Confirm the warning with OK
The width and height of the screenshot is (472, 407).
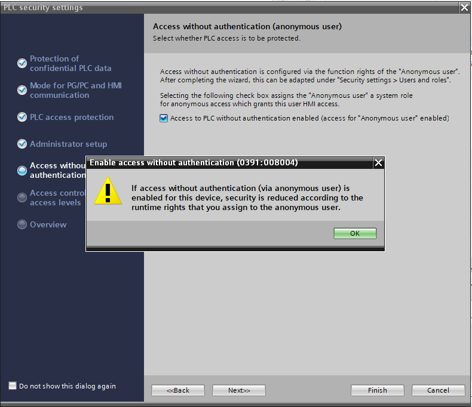point(355,233)
